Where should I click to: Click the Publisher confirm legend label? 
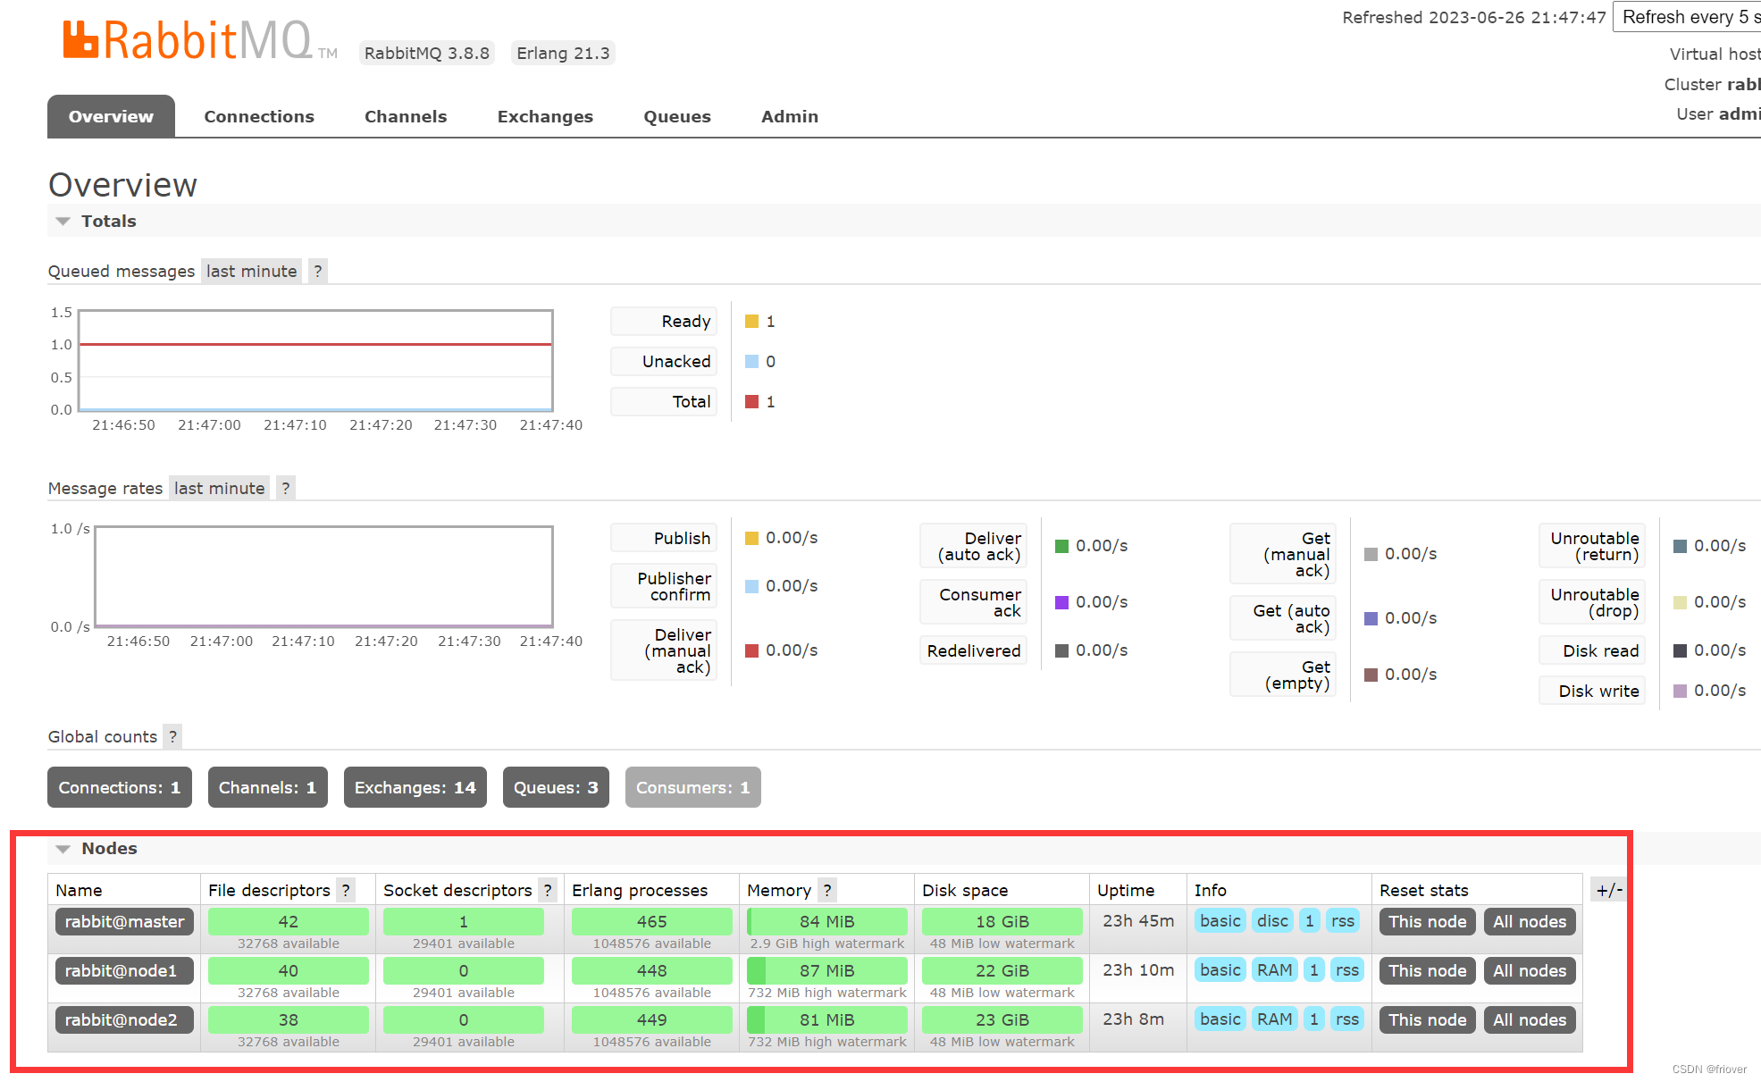(664, 586)
